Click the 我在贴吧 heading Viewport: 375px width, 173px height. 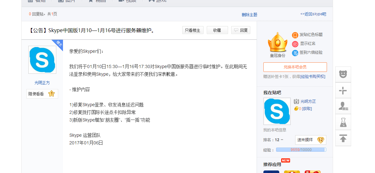coord(272,93)
